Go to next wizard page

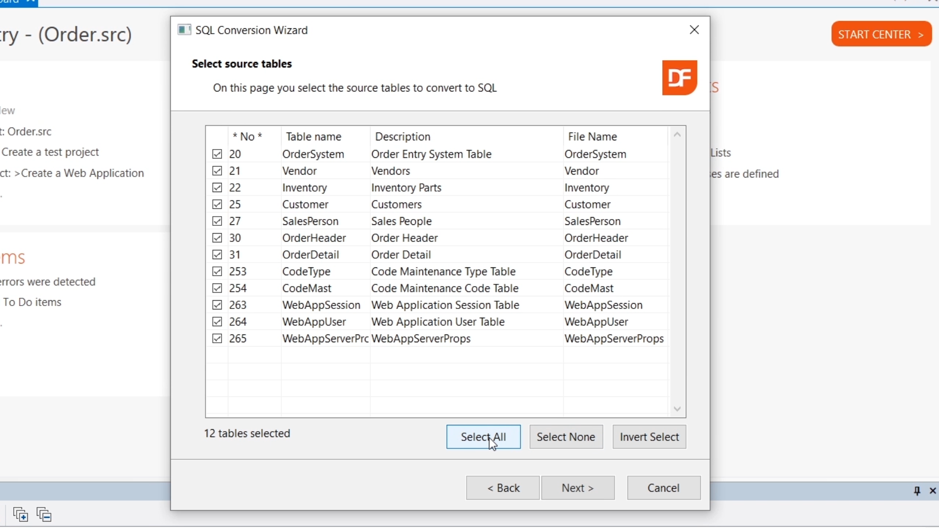578,488
